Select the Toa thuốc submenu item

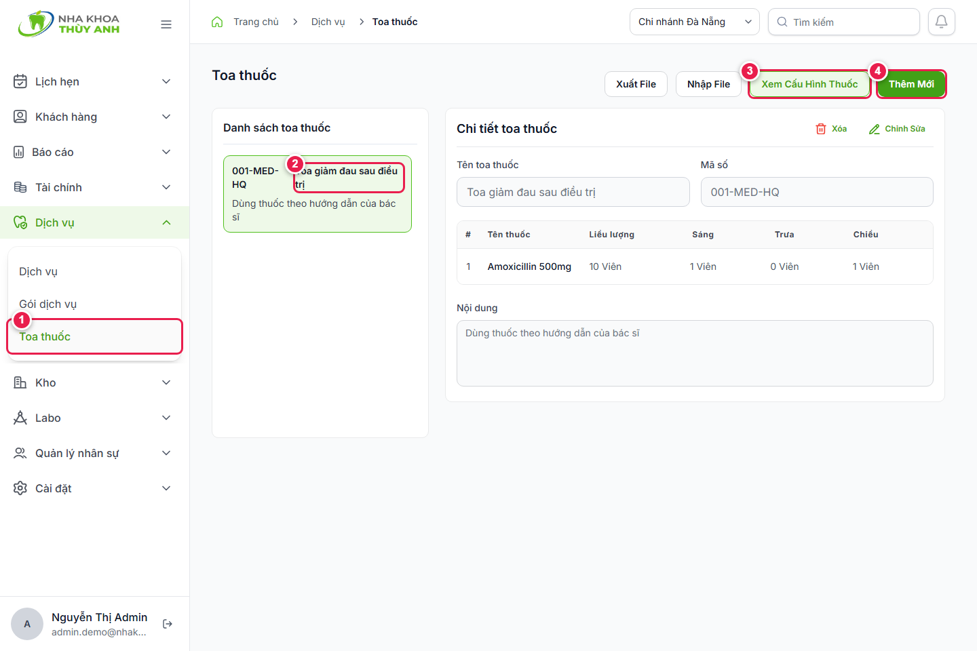(x=94, y=336)
